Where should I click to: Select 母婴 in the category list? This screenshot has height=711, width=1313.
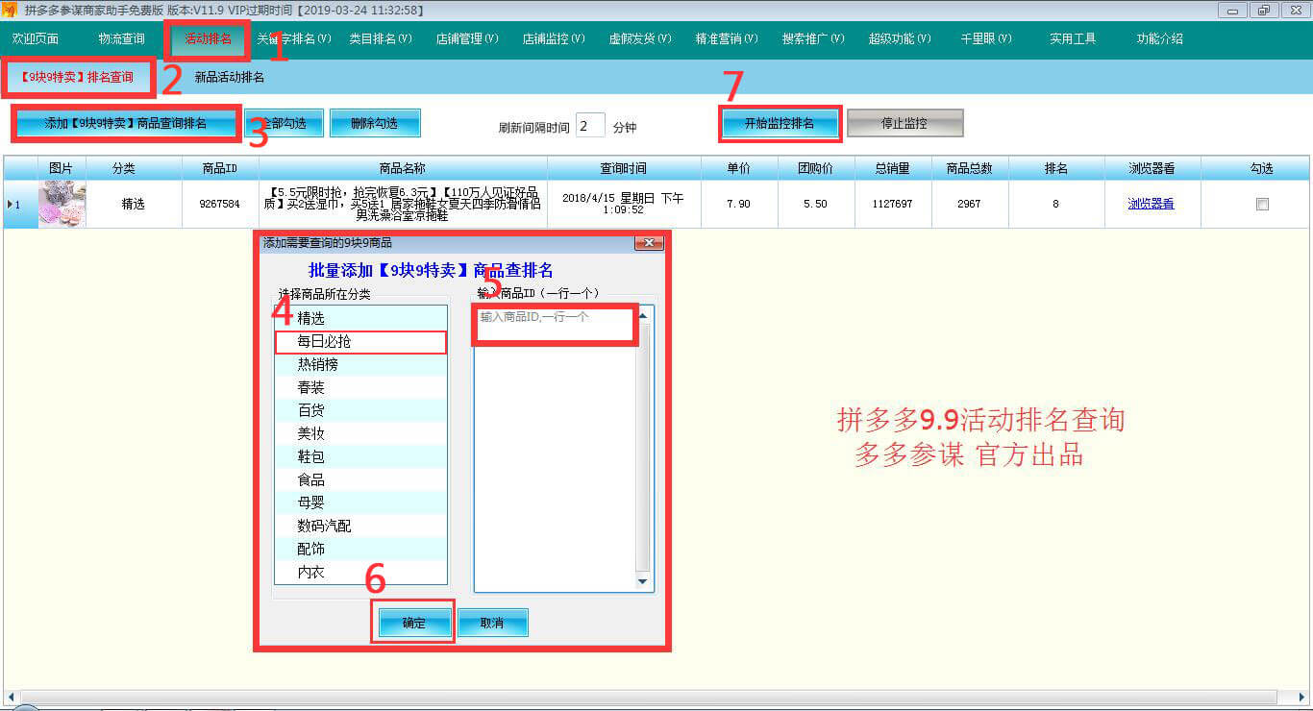[x=361, y=503]
